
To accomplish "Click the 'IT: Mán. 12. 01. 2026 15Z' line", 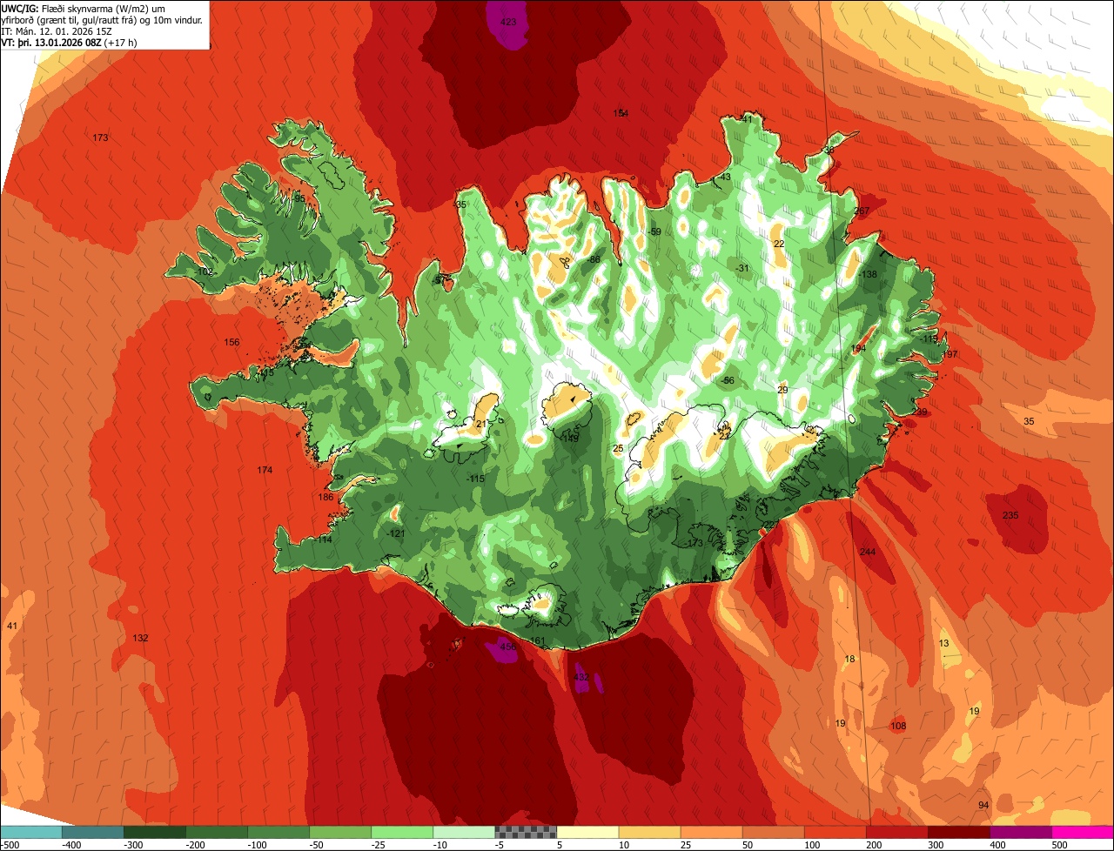I will (58, 31).
